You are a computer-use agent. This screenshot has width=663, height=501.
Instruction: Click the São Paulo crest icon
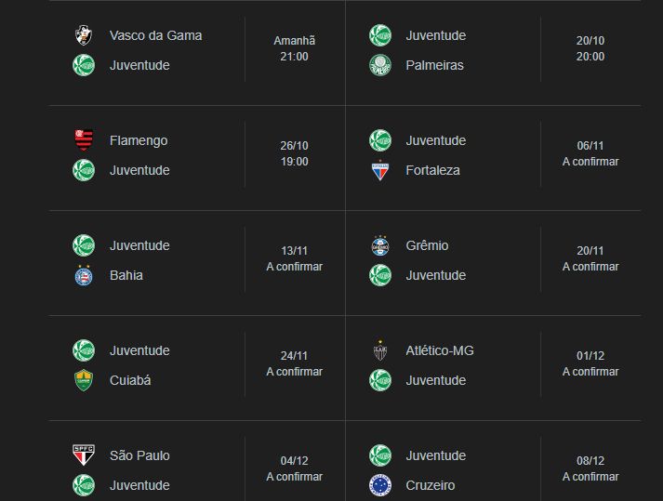tap(84, 455)
